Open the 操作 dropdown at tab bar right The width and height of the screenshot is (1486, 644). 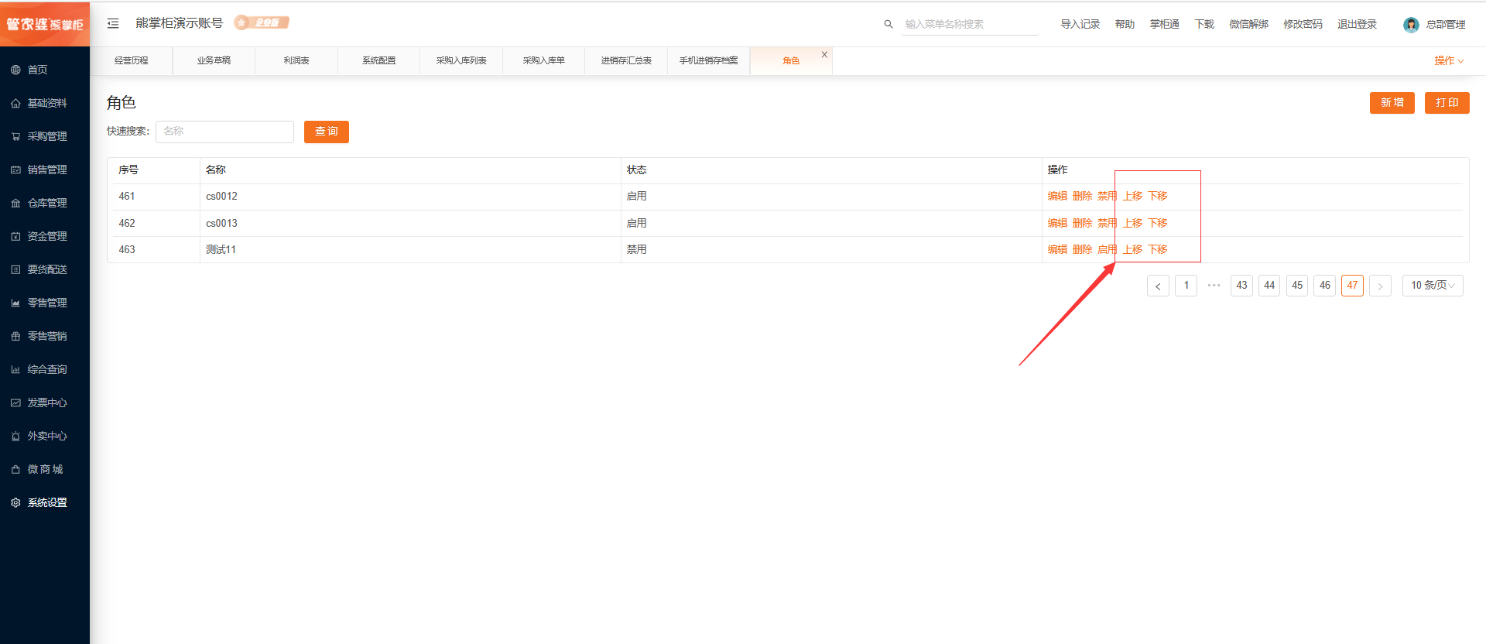point(1448,60)
